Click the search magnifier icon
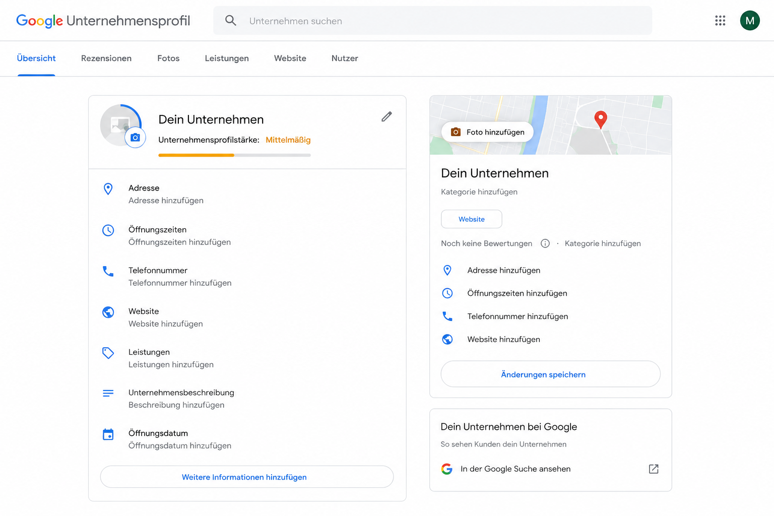 point(230,21)
